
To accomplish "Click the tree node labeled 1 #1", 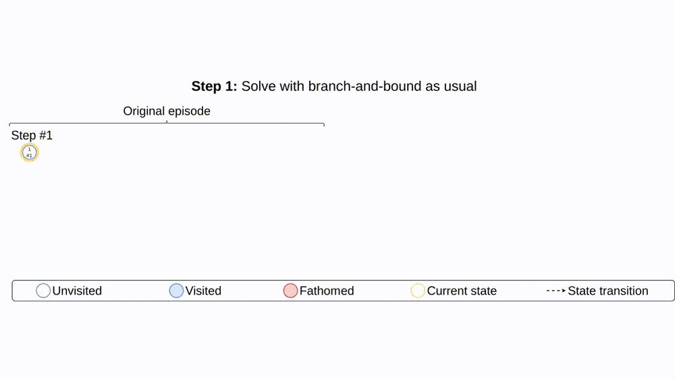I will pos(29,152).
